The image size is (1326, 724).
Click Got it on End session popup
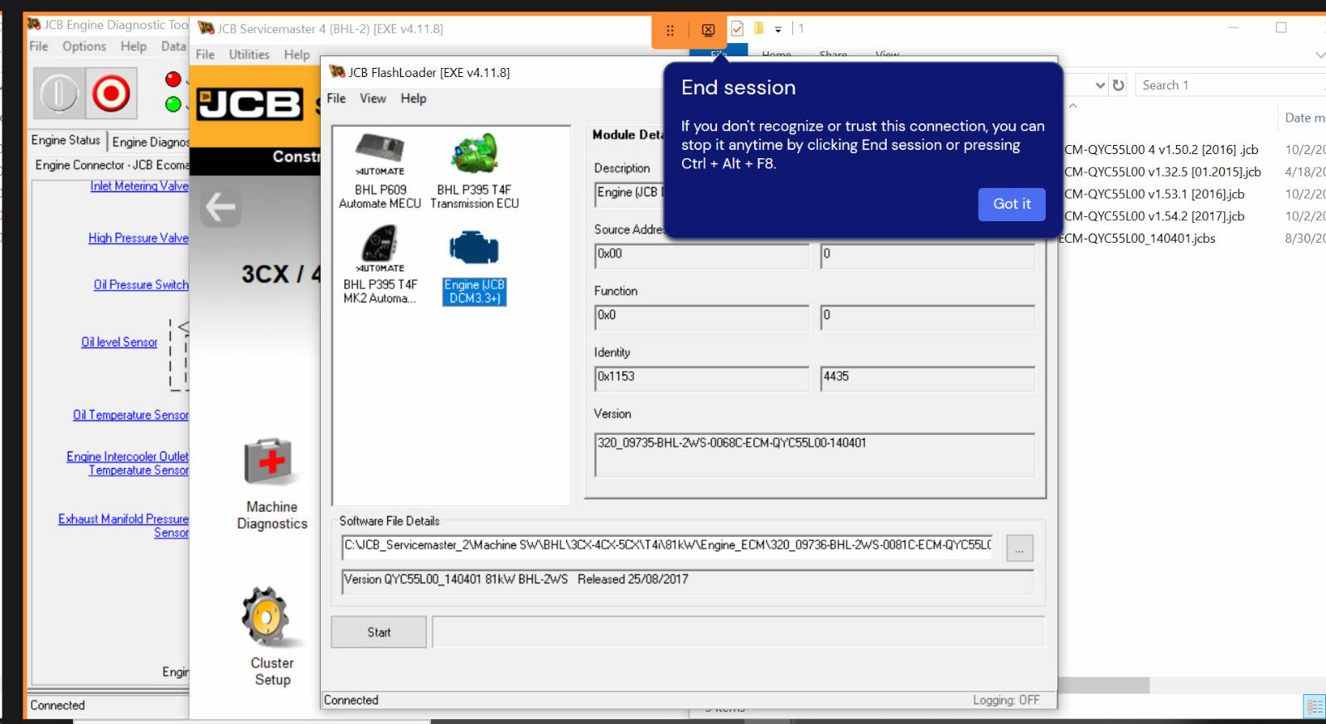(1012, 204)
